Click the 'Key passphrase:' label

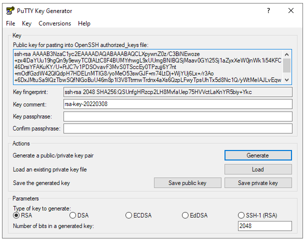coord(32,116)
